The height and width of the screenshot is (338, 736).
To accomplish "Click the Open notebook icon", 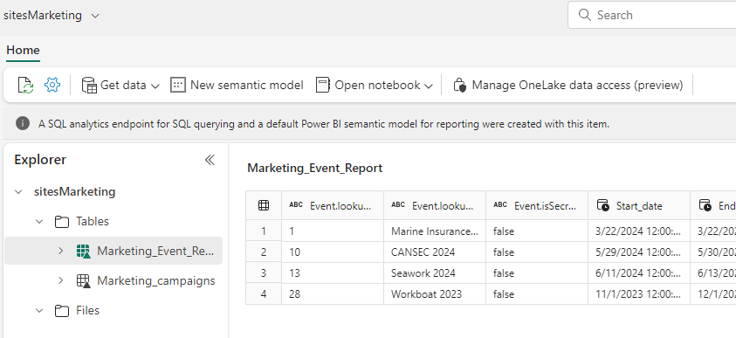I will click(322, 85).
